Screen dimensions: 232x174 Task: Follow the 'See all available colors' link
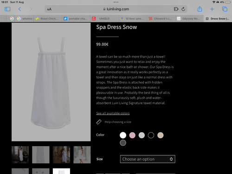coord(113,113)
